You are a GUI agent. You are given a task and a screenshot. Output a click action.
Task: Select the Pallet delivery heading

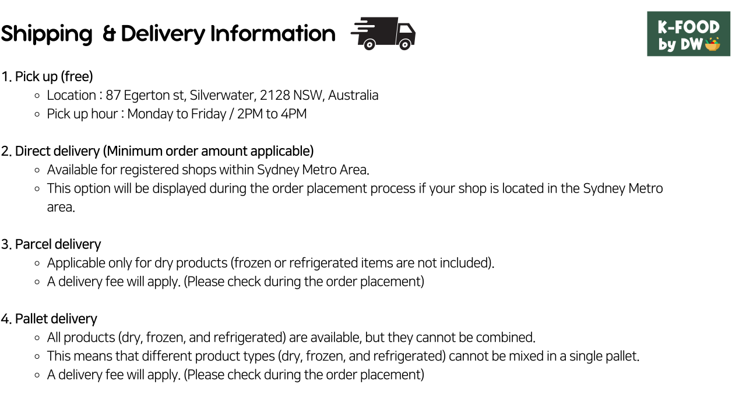pyautogui.click(x=49, y=319)
